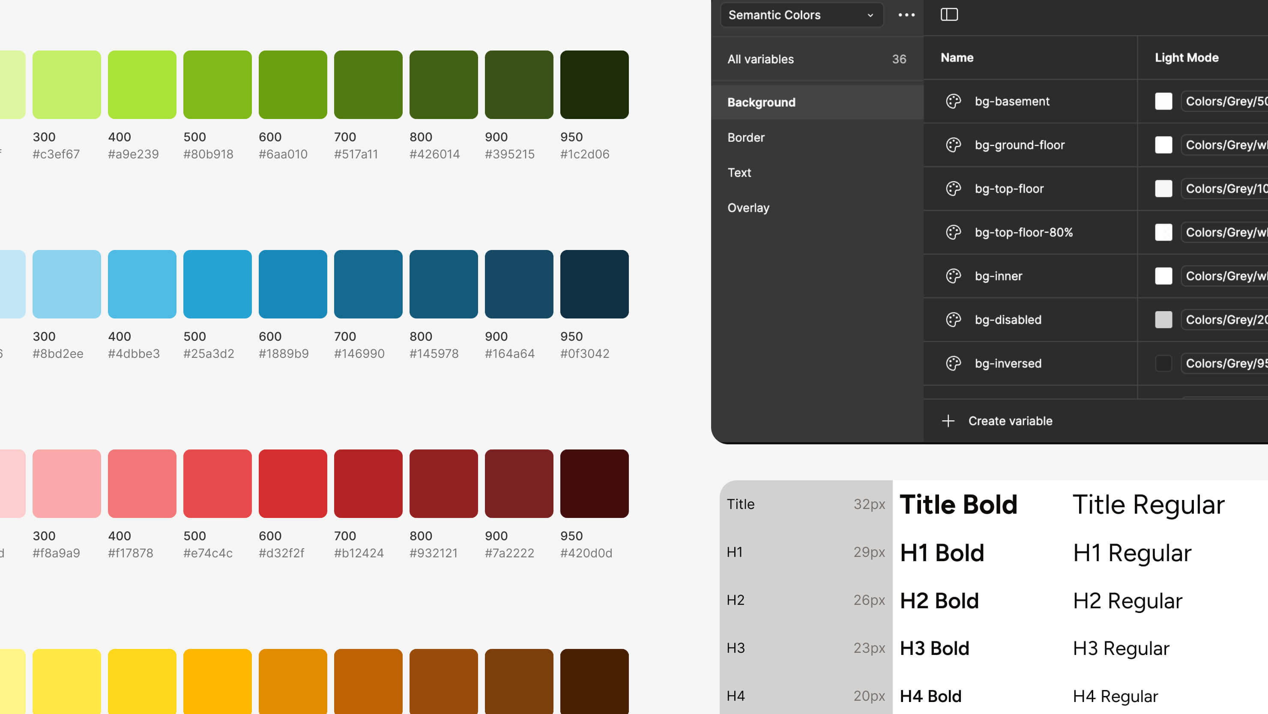Expand the Colors/Grey alias on bg-inversed row
Viewport: 1268px width, 714px height.
tap(1224, 363)
